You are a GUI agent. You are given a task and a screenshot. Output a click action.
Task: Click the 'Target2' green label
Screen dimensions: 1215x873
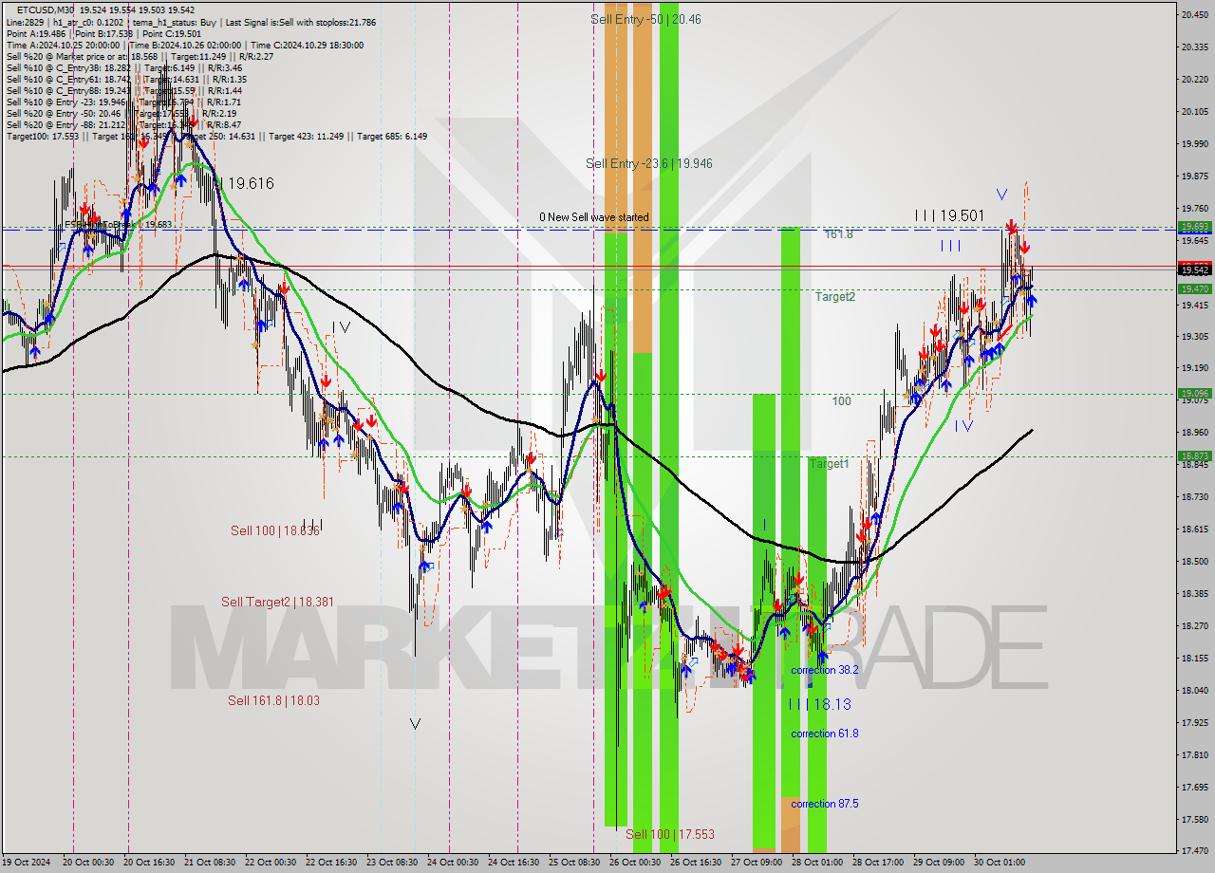tap(835, 296)
